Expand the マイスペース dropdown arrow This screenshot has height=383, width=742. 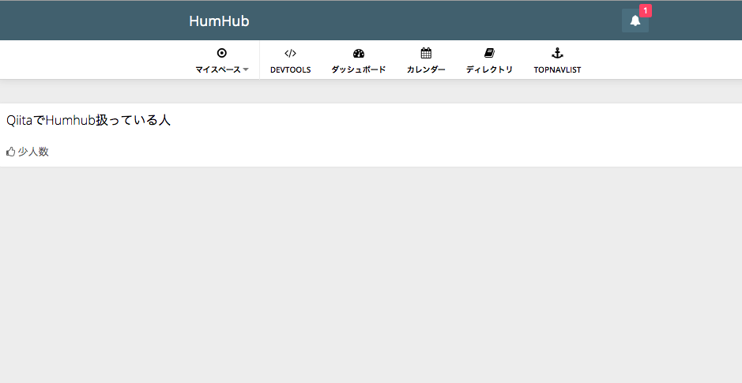coord(246,69)
